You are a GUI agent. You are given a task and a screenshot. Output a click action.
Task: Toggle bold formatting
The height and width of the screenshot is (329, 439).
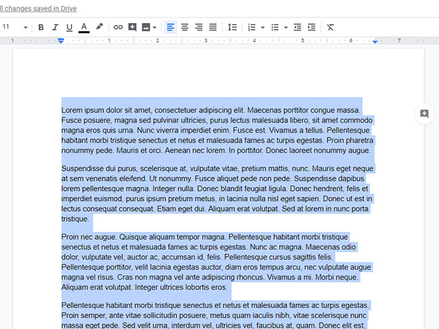point(41,27)
